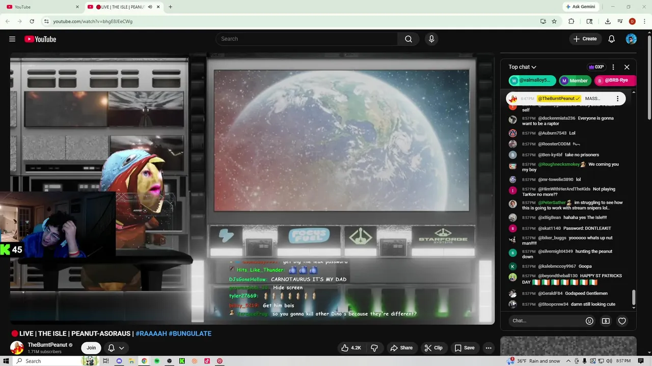Click the @BRB-Rye chat ticker chip
The width and height of the screenshot is (652, 366).
tap(615, 80)
